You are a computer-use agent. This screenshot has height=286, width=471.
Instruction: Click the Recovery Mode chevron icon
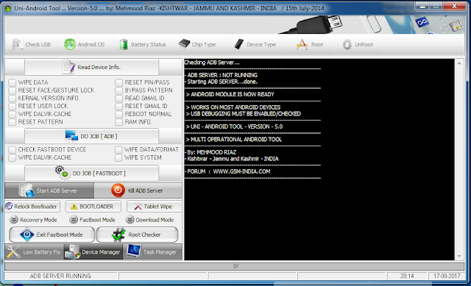point(13,219)
